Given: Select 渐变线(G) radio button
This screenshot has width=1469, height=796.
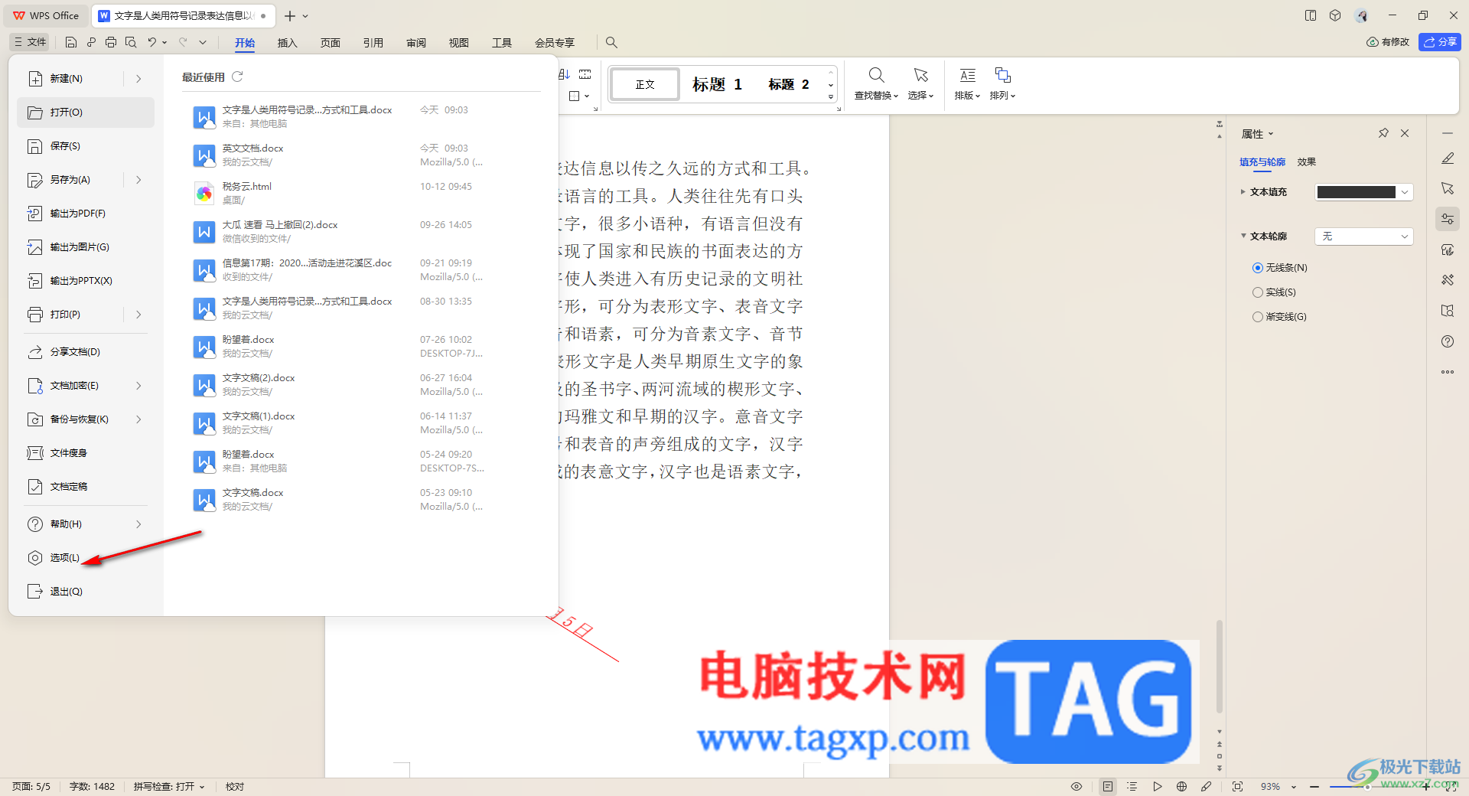Looking at the screenshot, I should [x=1258, y=317].
